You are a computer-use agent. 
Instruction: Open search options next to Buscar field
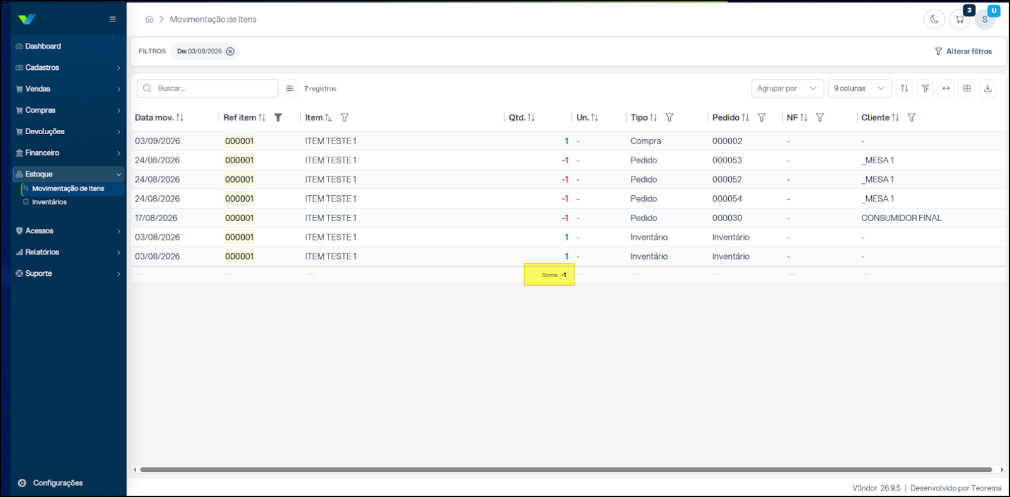tap(290, 89)
